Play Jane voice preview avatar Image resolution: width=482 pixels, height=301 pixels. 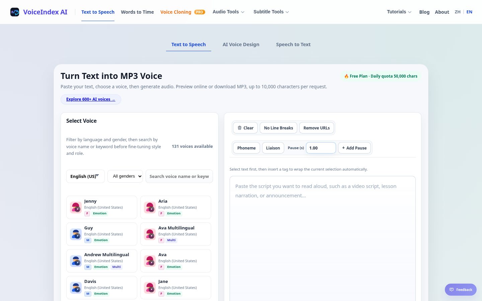pyautogui.click(x=150, y=288)
